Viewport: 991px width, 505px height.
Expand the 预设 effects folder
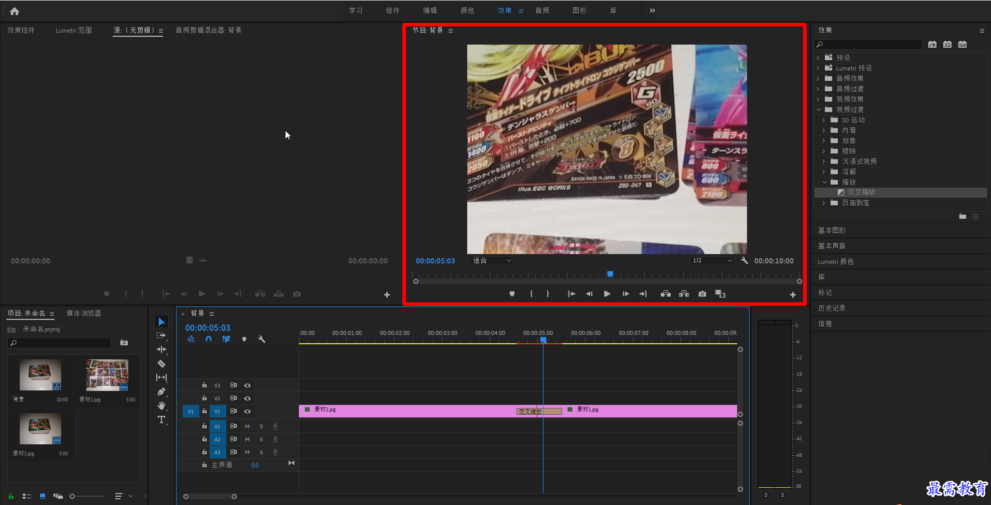click(x=818, y=58)
